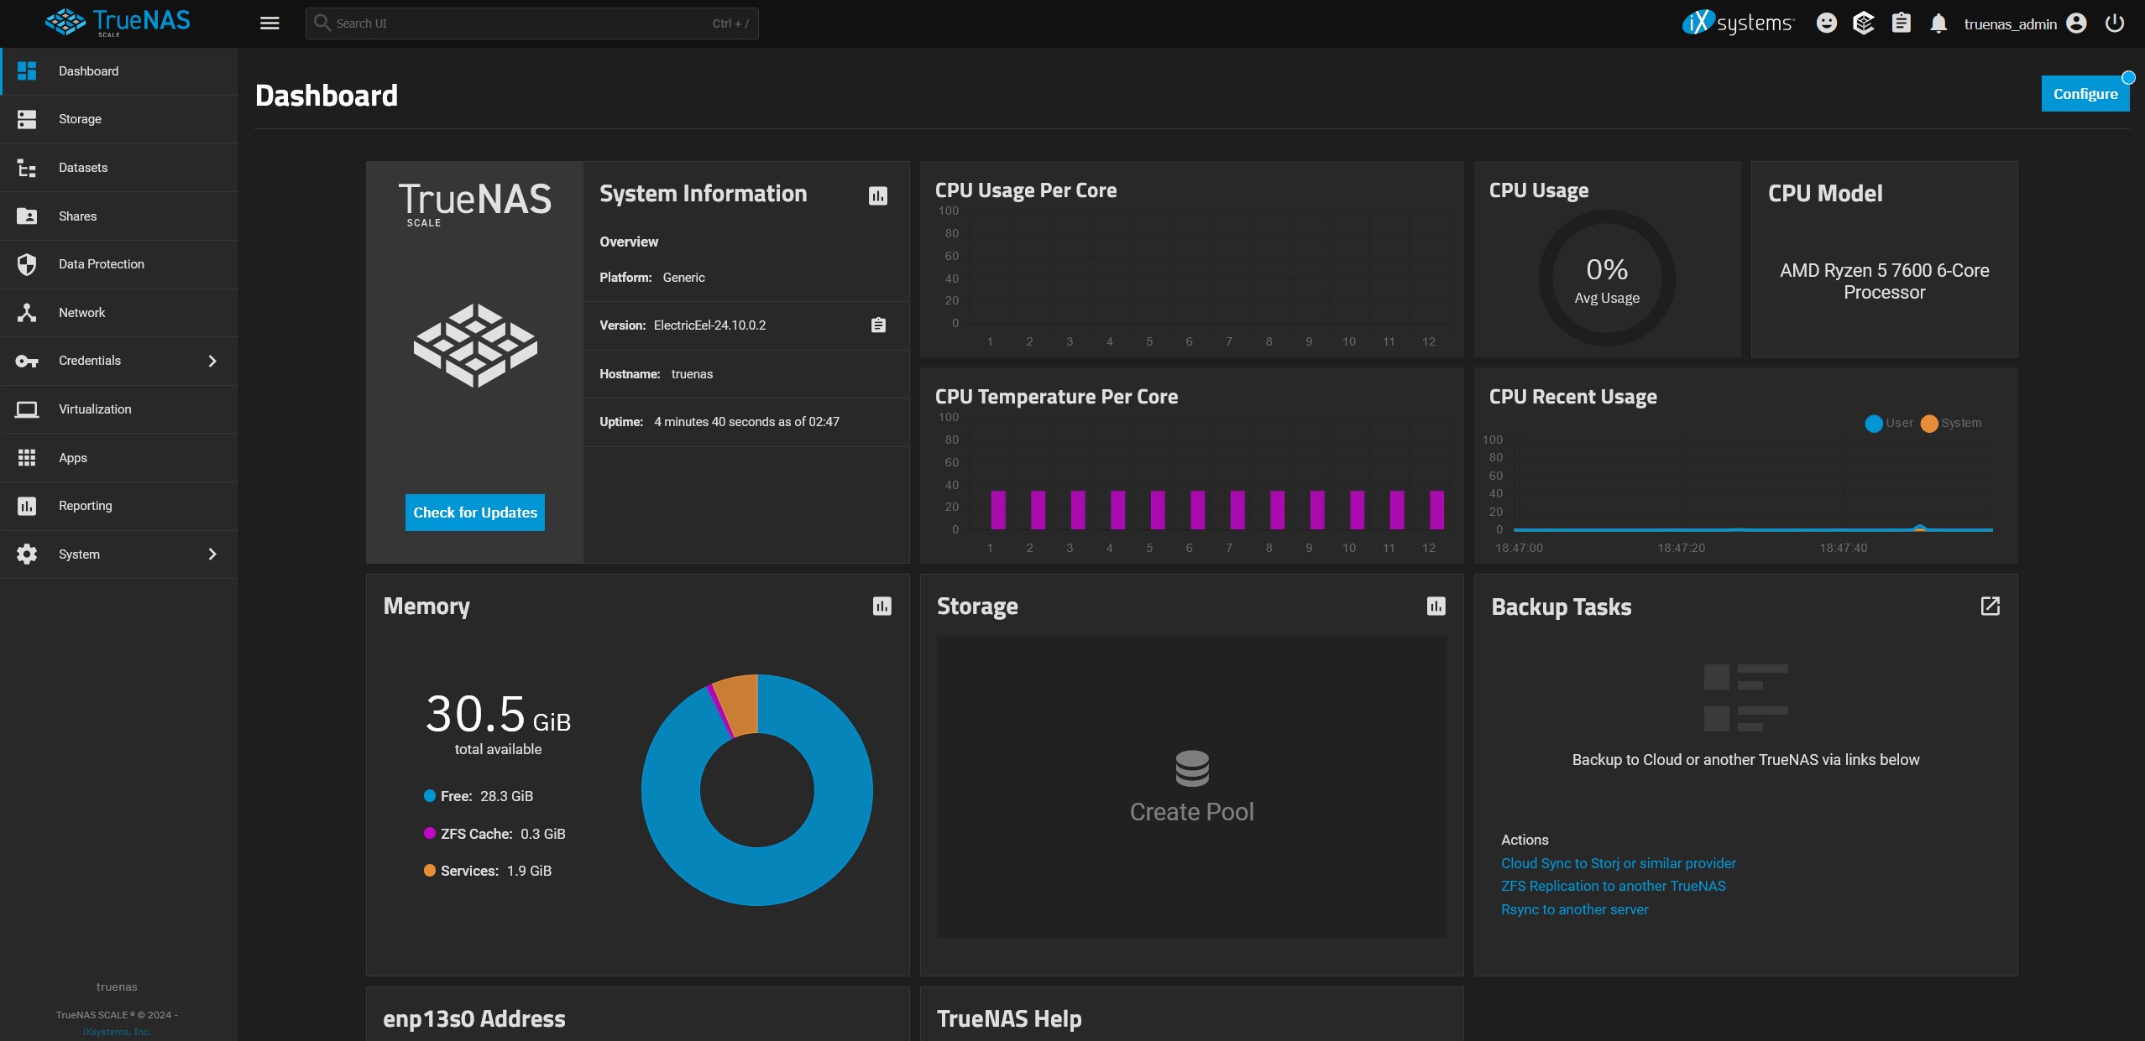Expand the Credentials submenu chevron
This screenshot has height=1041, width=2145.
(x=212, y=361)
